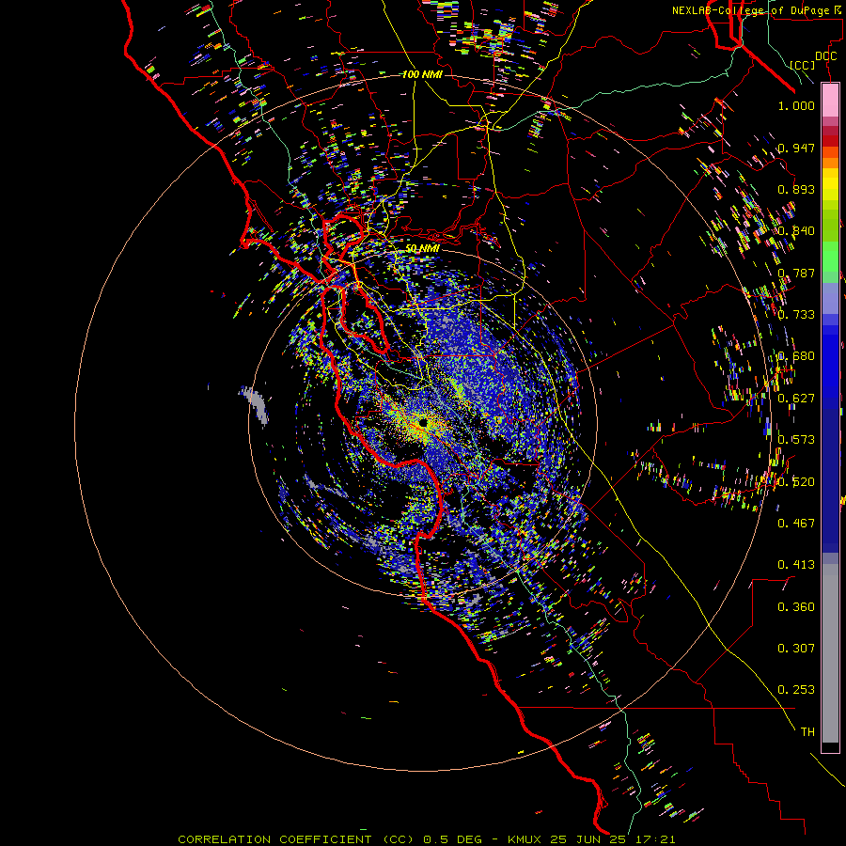Click the 0.520 scale value
Image resolution: width=846 pixels, height=846 pixels.
[x=796, y=482]
